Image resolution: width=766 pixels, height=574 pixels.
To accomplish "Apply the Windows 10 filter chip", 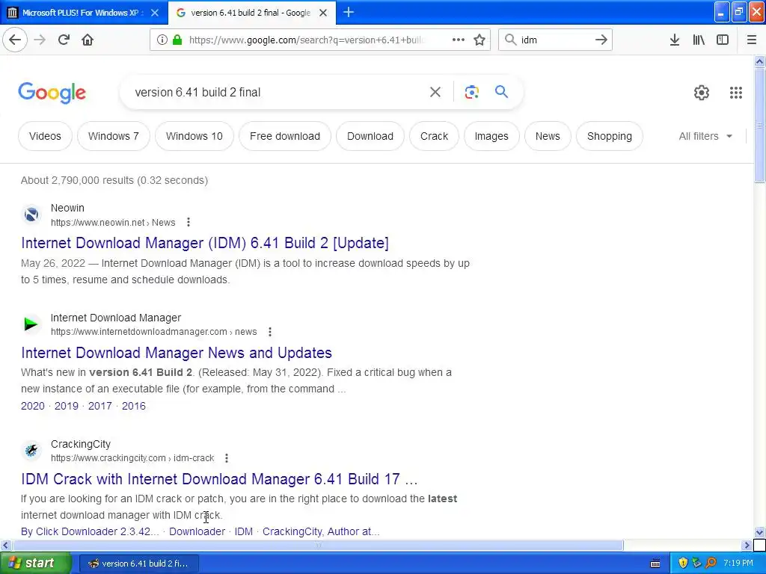I will 194,136.
